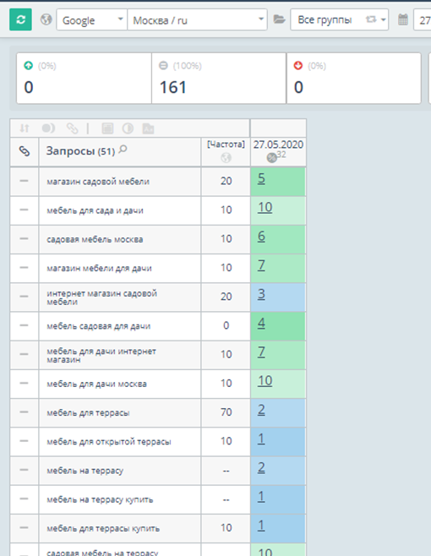Click the dash icon for мебель для открытой террасы
Screen dimensions: 431x556
(x=24, y=441)
